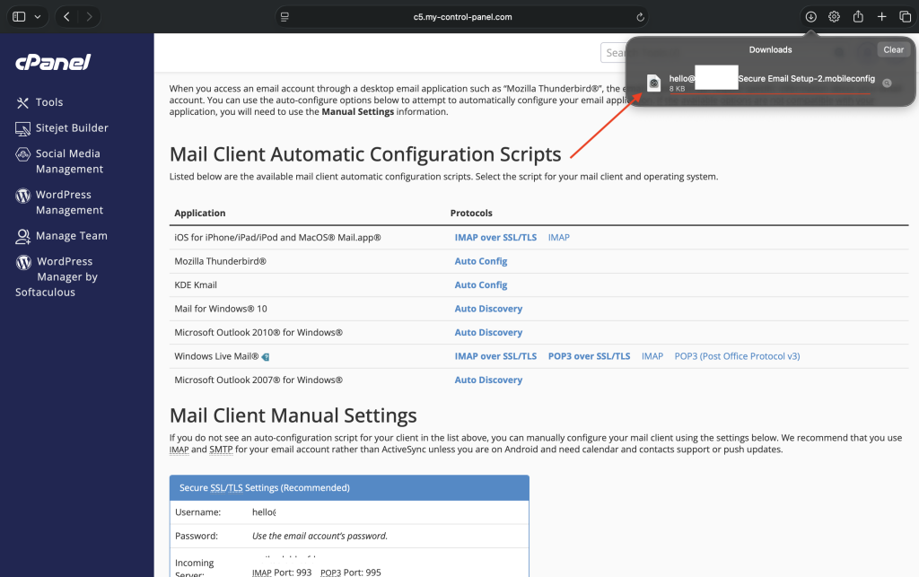This screenshot has width=919, height=577.
Task: Click Outlook 2007 Auto Discovery link
Action: 488,380
